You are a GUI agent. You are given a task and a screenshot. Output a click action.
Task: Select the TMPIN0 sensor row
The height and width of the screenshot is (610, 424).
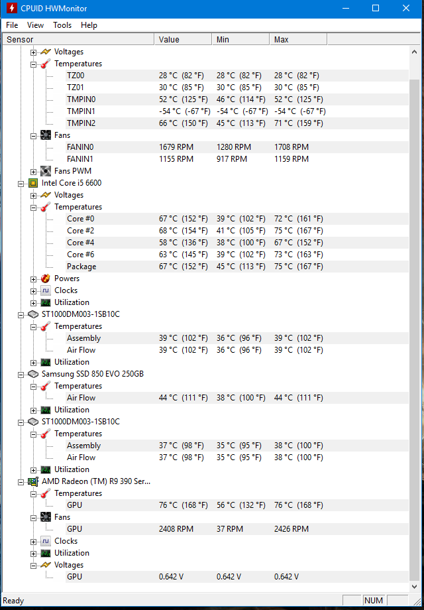[237, 99]
